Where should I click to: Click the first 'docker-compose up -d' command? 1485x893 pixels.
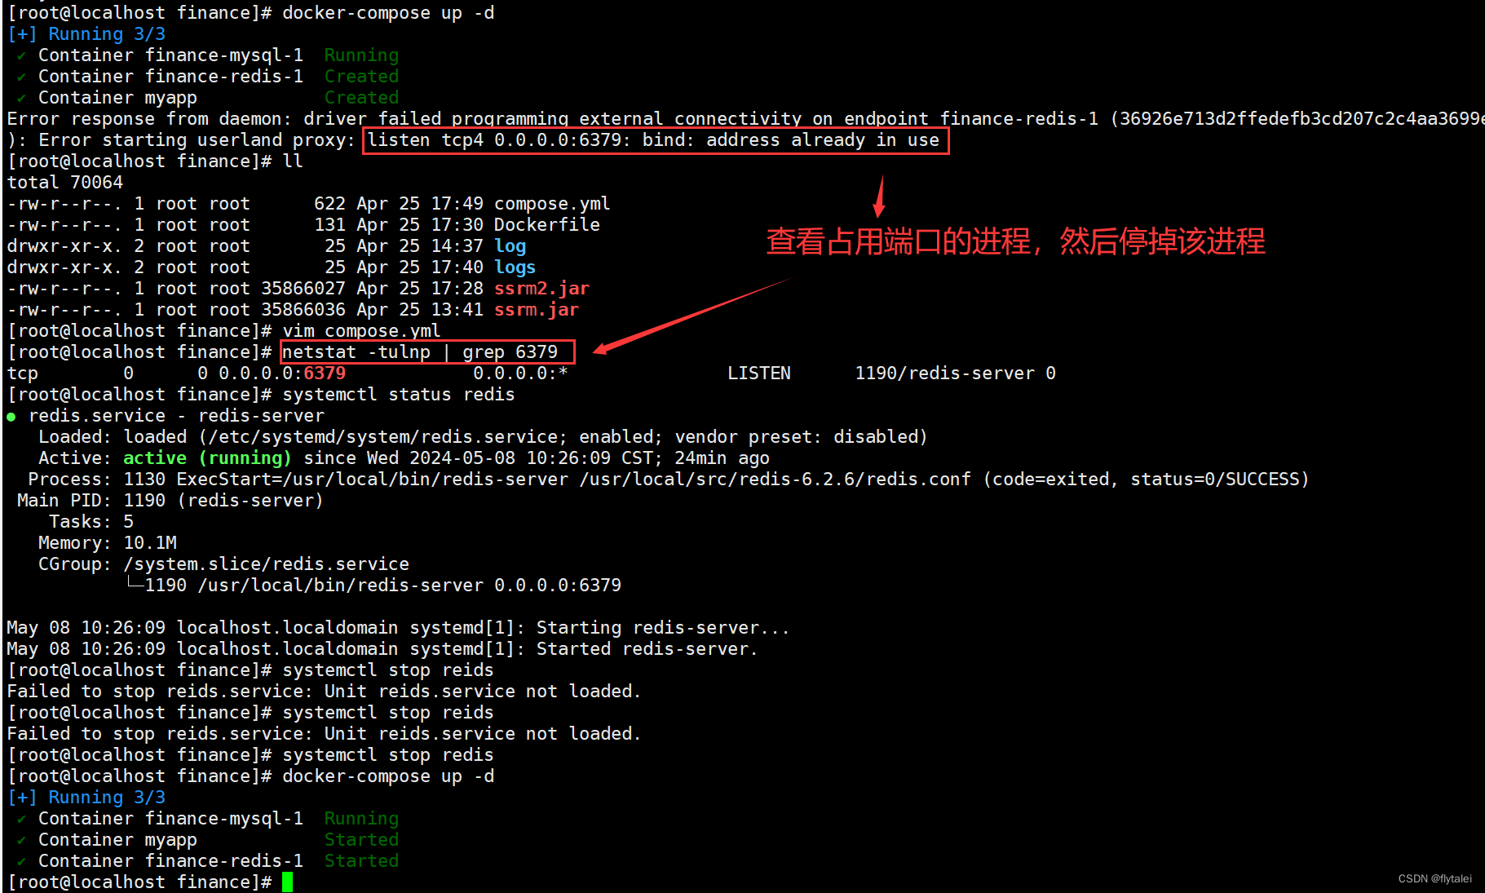[x=388, y=13]
